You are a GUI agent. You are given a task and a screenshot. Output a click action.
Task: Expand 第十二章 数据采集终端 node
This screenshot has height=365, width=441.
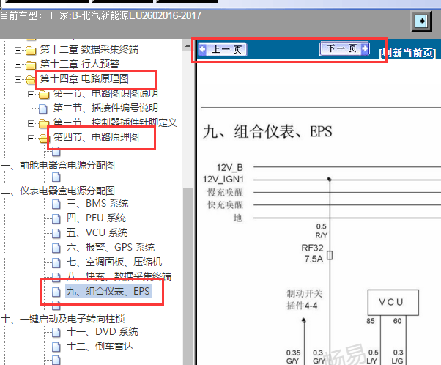point(18,50)
